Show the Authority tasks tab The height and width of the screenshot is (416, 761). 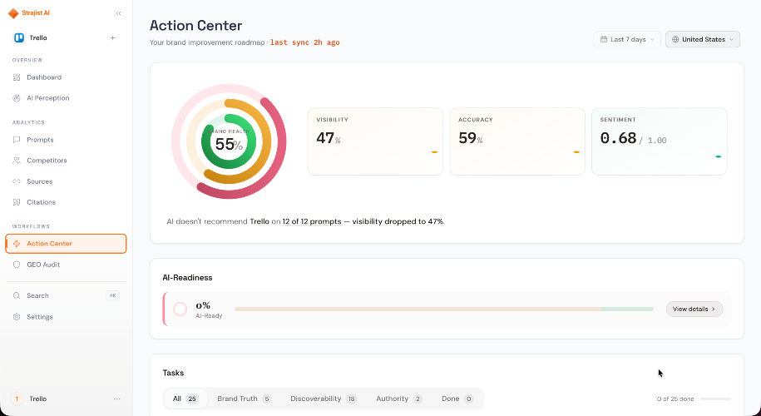399,399
